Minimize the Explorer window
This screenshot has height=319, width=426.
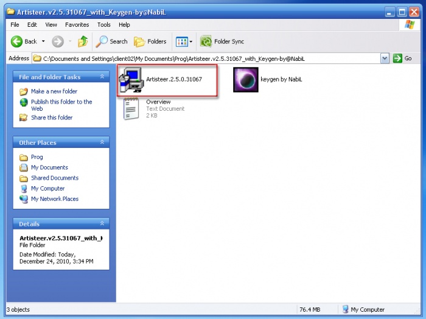389,12
